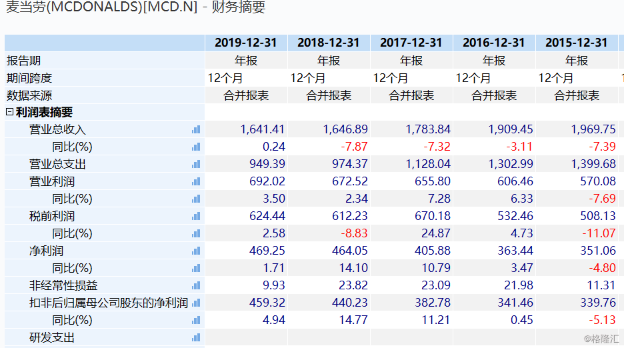Click the 报告期 row label
624x348 pixels.
23,61
